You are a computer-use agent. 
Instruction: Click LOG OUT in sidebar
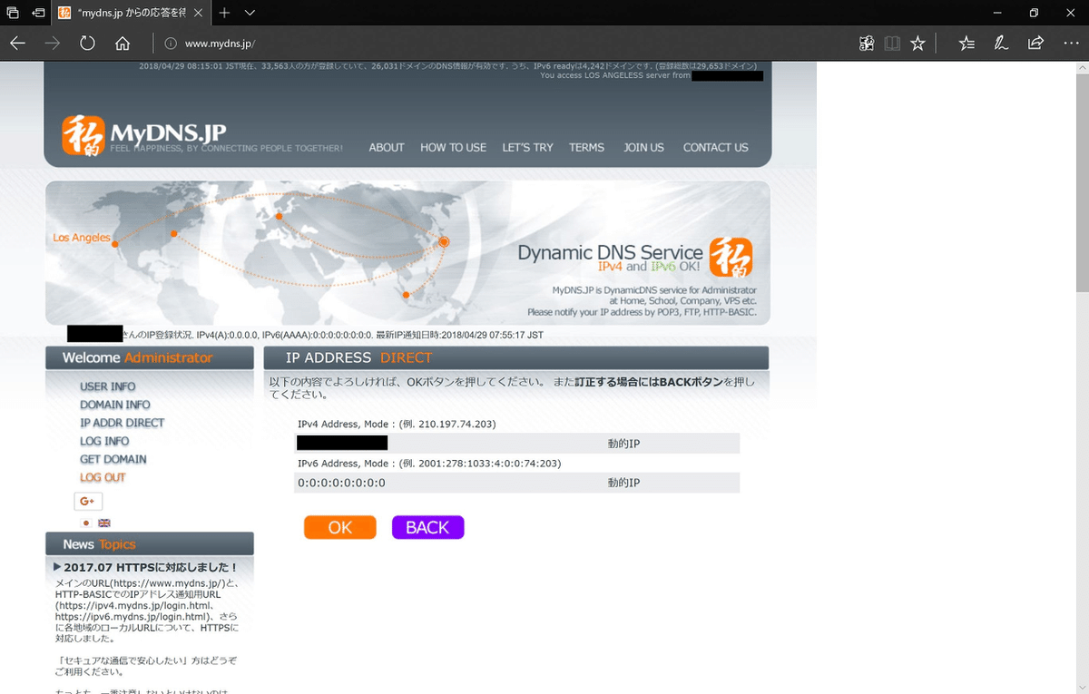(x=103, y=477)
